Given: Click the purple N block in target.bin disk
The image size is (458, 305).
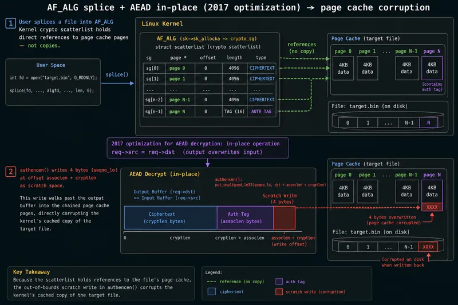Looking at the screenshot, I should pyautogui.click(x=428, y=122).
